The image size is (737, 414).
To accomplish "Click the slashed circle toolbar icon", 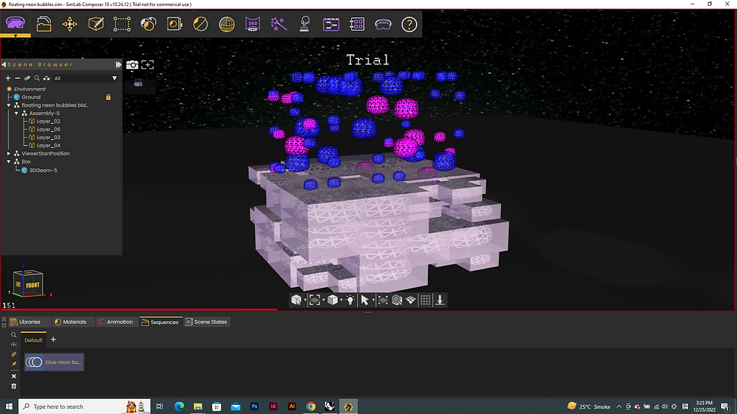I will (200, 24).
